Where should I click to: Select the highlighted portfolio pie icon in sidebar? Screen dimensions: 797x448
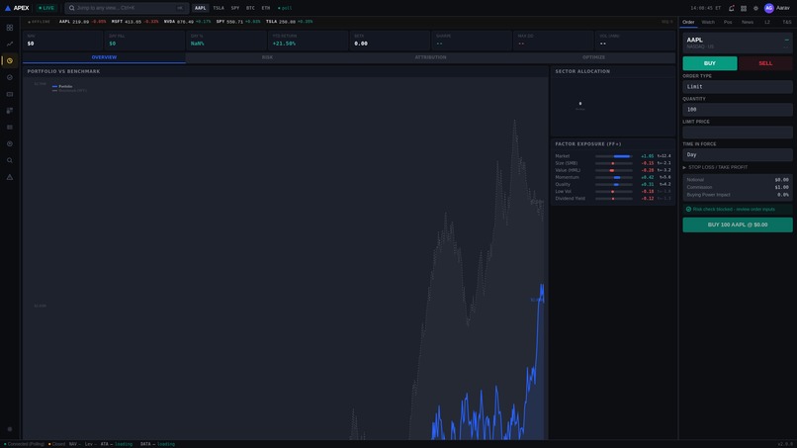10,61
